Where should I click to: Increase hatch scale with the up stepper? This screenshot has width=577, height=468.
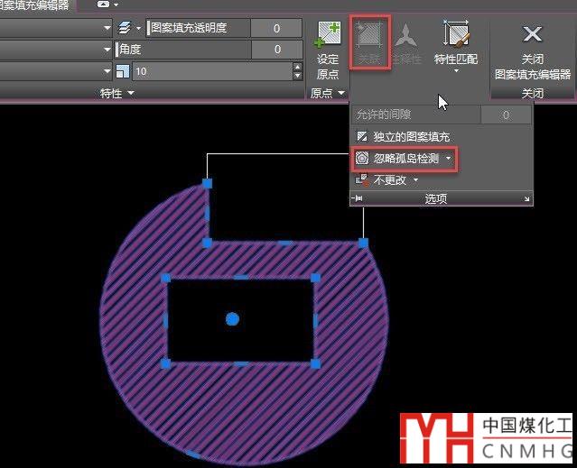[297, 66]
